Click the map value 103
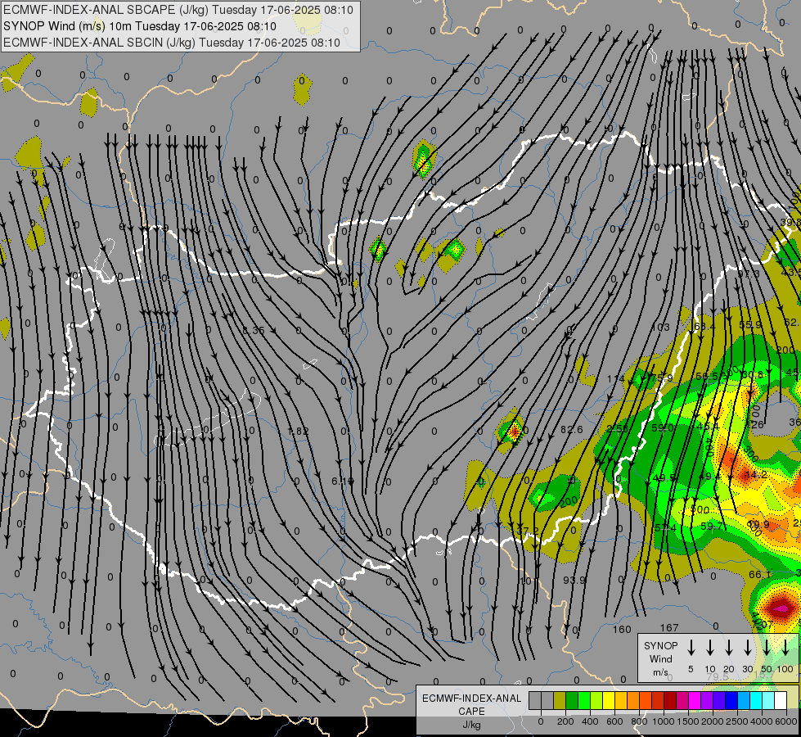 coord(660,327)
